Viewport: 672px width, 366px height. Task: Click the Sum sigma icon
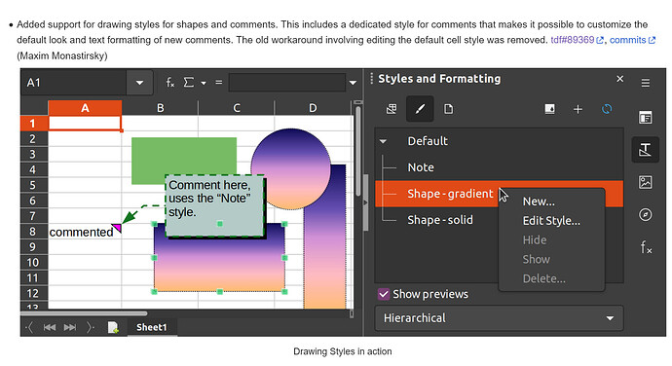189,82
